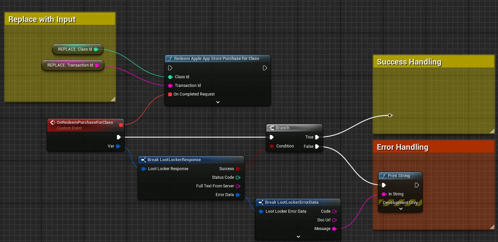Expand the Break LootLockerErrorData node
The width and height of the screenshot is (498, 242).
[298, 237]
